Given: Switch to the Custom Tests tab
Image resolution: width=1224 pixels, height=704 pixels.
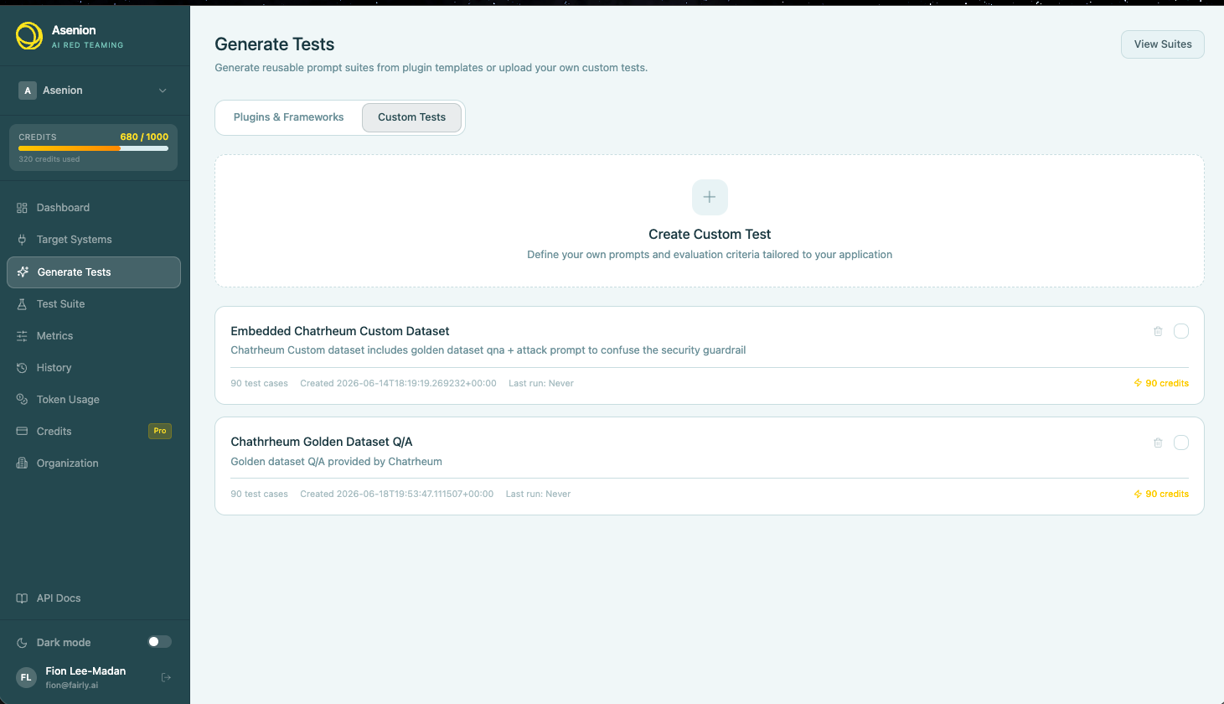Looking at the screenshot, I should (411, 117).
